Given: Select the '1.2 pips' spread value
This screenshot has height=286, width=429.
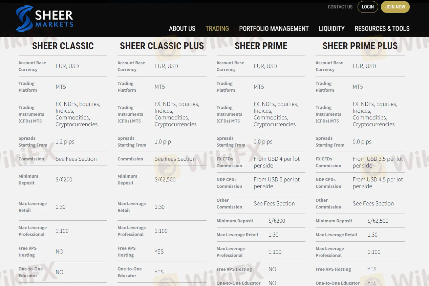Looking at the screenshot, I should click(65, 141).
